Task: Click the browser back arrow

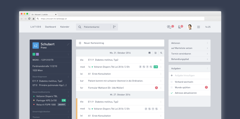Action: pos(22,19)
